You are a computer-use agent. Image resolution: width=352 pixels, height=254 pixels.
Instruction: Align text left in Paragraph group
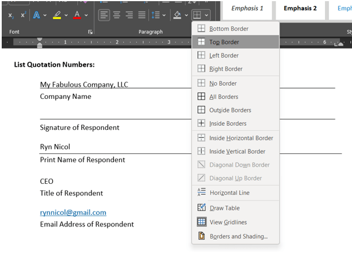tap(103, 15)
